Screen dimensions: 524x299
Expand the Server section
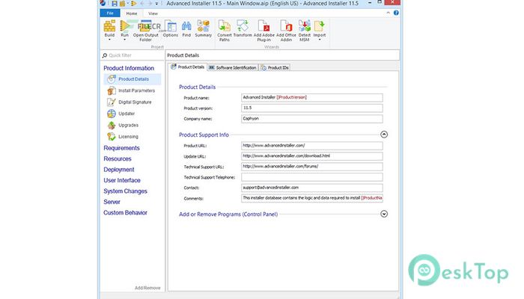pyautogui.click(x=112, y=202)
